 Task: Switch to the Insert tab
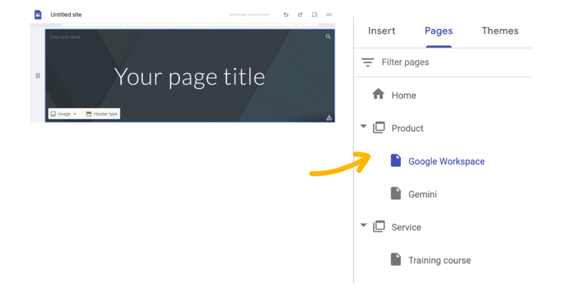tap(381, 31)
